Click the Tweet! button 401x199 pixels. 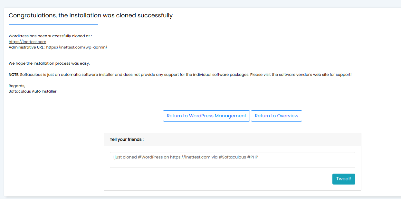tap(344, 179)
